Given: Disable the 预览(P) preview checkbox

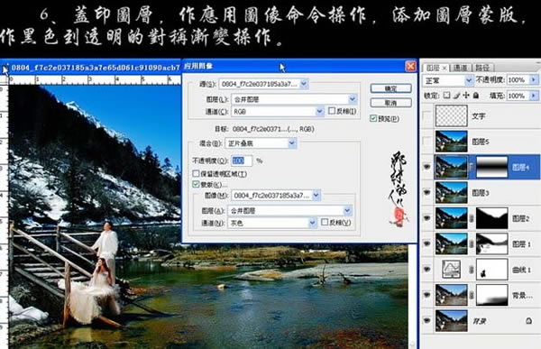Looking at the screenshot, I should click(373, 118).
